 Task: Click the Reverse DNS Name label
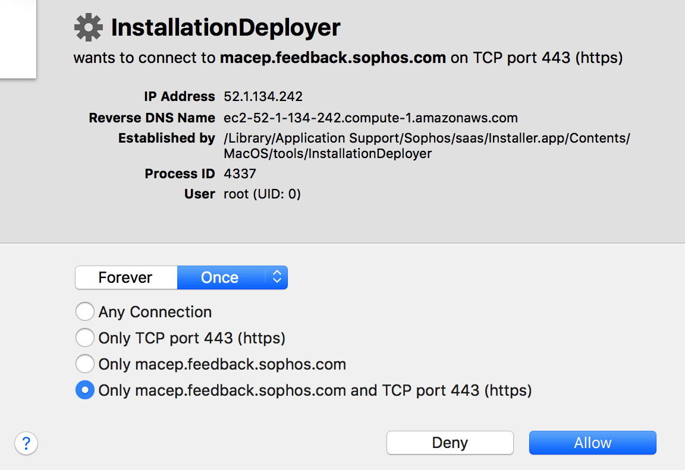point(152,118)
